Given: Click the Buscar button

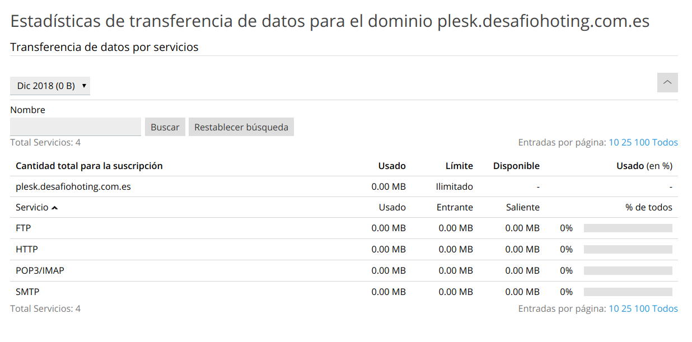Looking at the screenshot, I should click(x=165, y=127).
